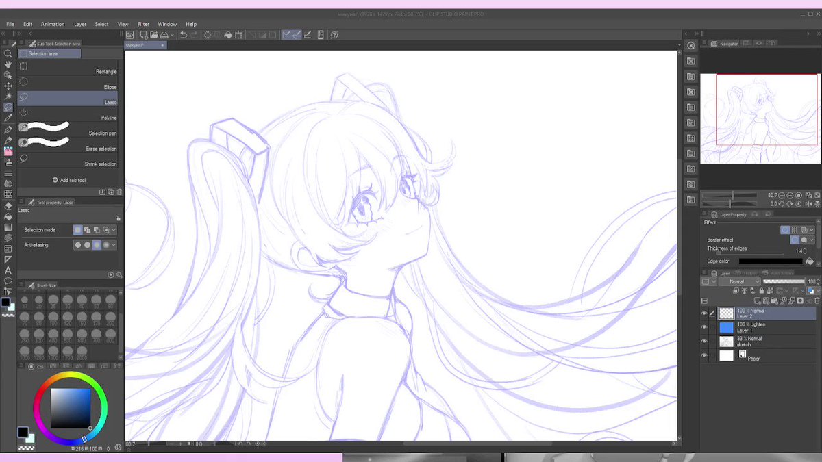Select the Eraser tool
This screenshot has height=462, width=822.
pos(8,205)
